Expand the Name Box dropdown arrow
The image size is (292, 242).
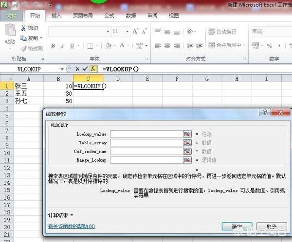click(x=62, y=69)
